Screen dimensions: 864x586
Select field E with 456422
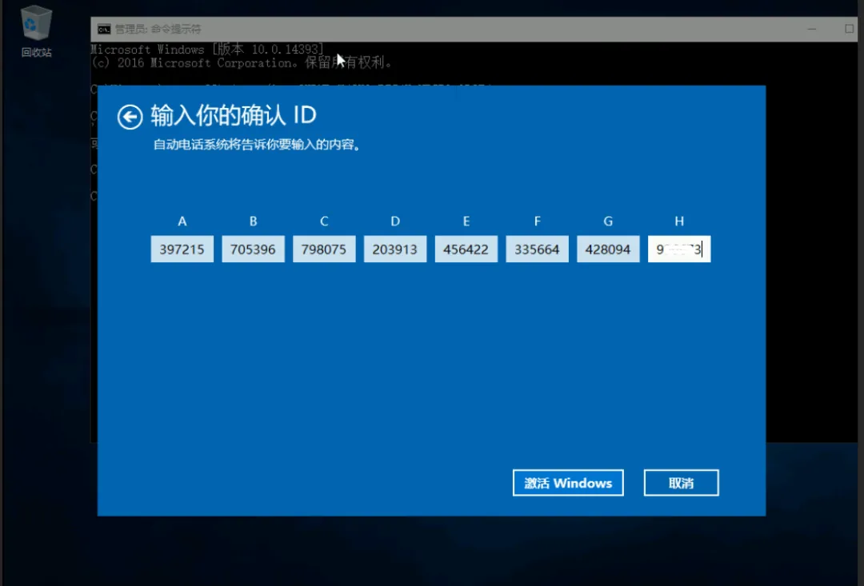pos(466,249)
